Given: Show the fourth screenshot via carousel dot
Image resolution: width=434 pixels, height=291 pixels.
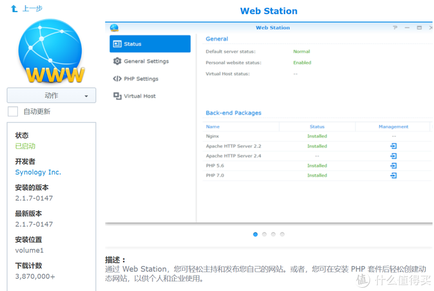Looking at the screenshot, I should (x=282, y=234).
